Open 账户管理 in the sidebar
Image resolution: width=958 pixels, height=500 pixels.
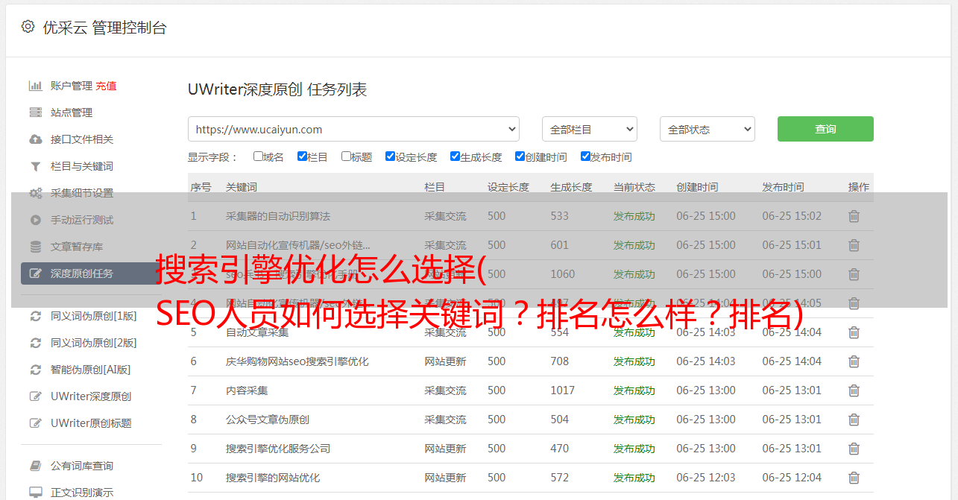point(72,86)
